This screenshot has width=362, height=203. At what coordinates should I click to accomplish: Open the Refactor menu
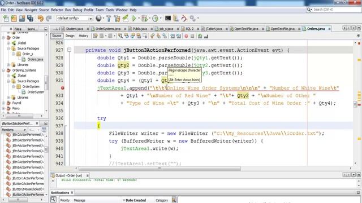coord(57,10)
